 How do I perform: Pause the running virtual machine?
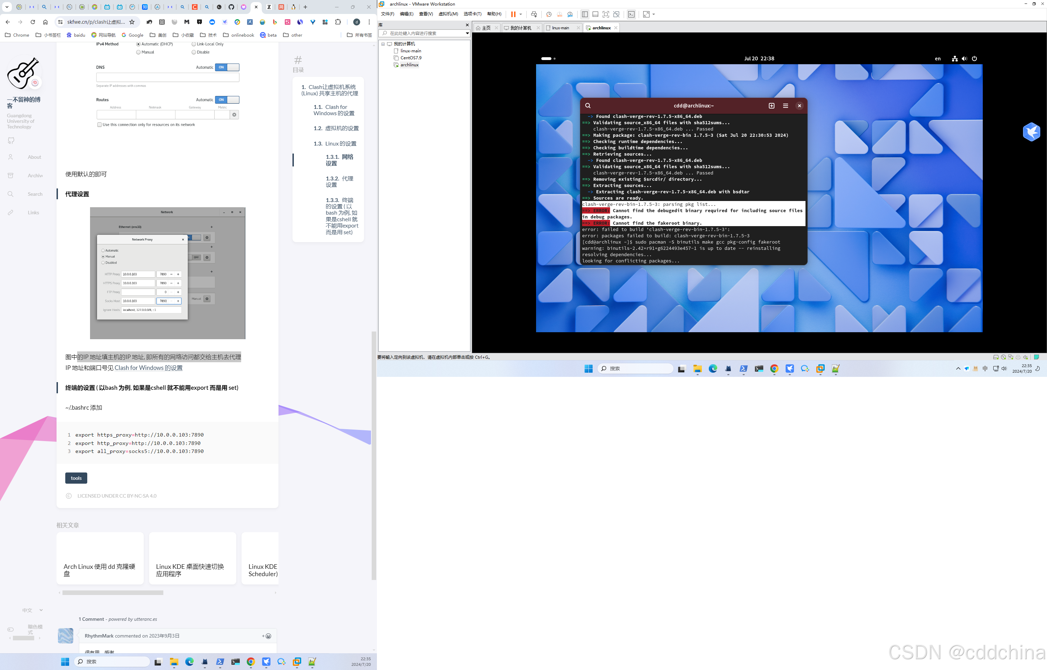click(513, 14)
